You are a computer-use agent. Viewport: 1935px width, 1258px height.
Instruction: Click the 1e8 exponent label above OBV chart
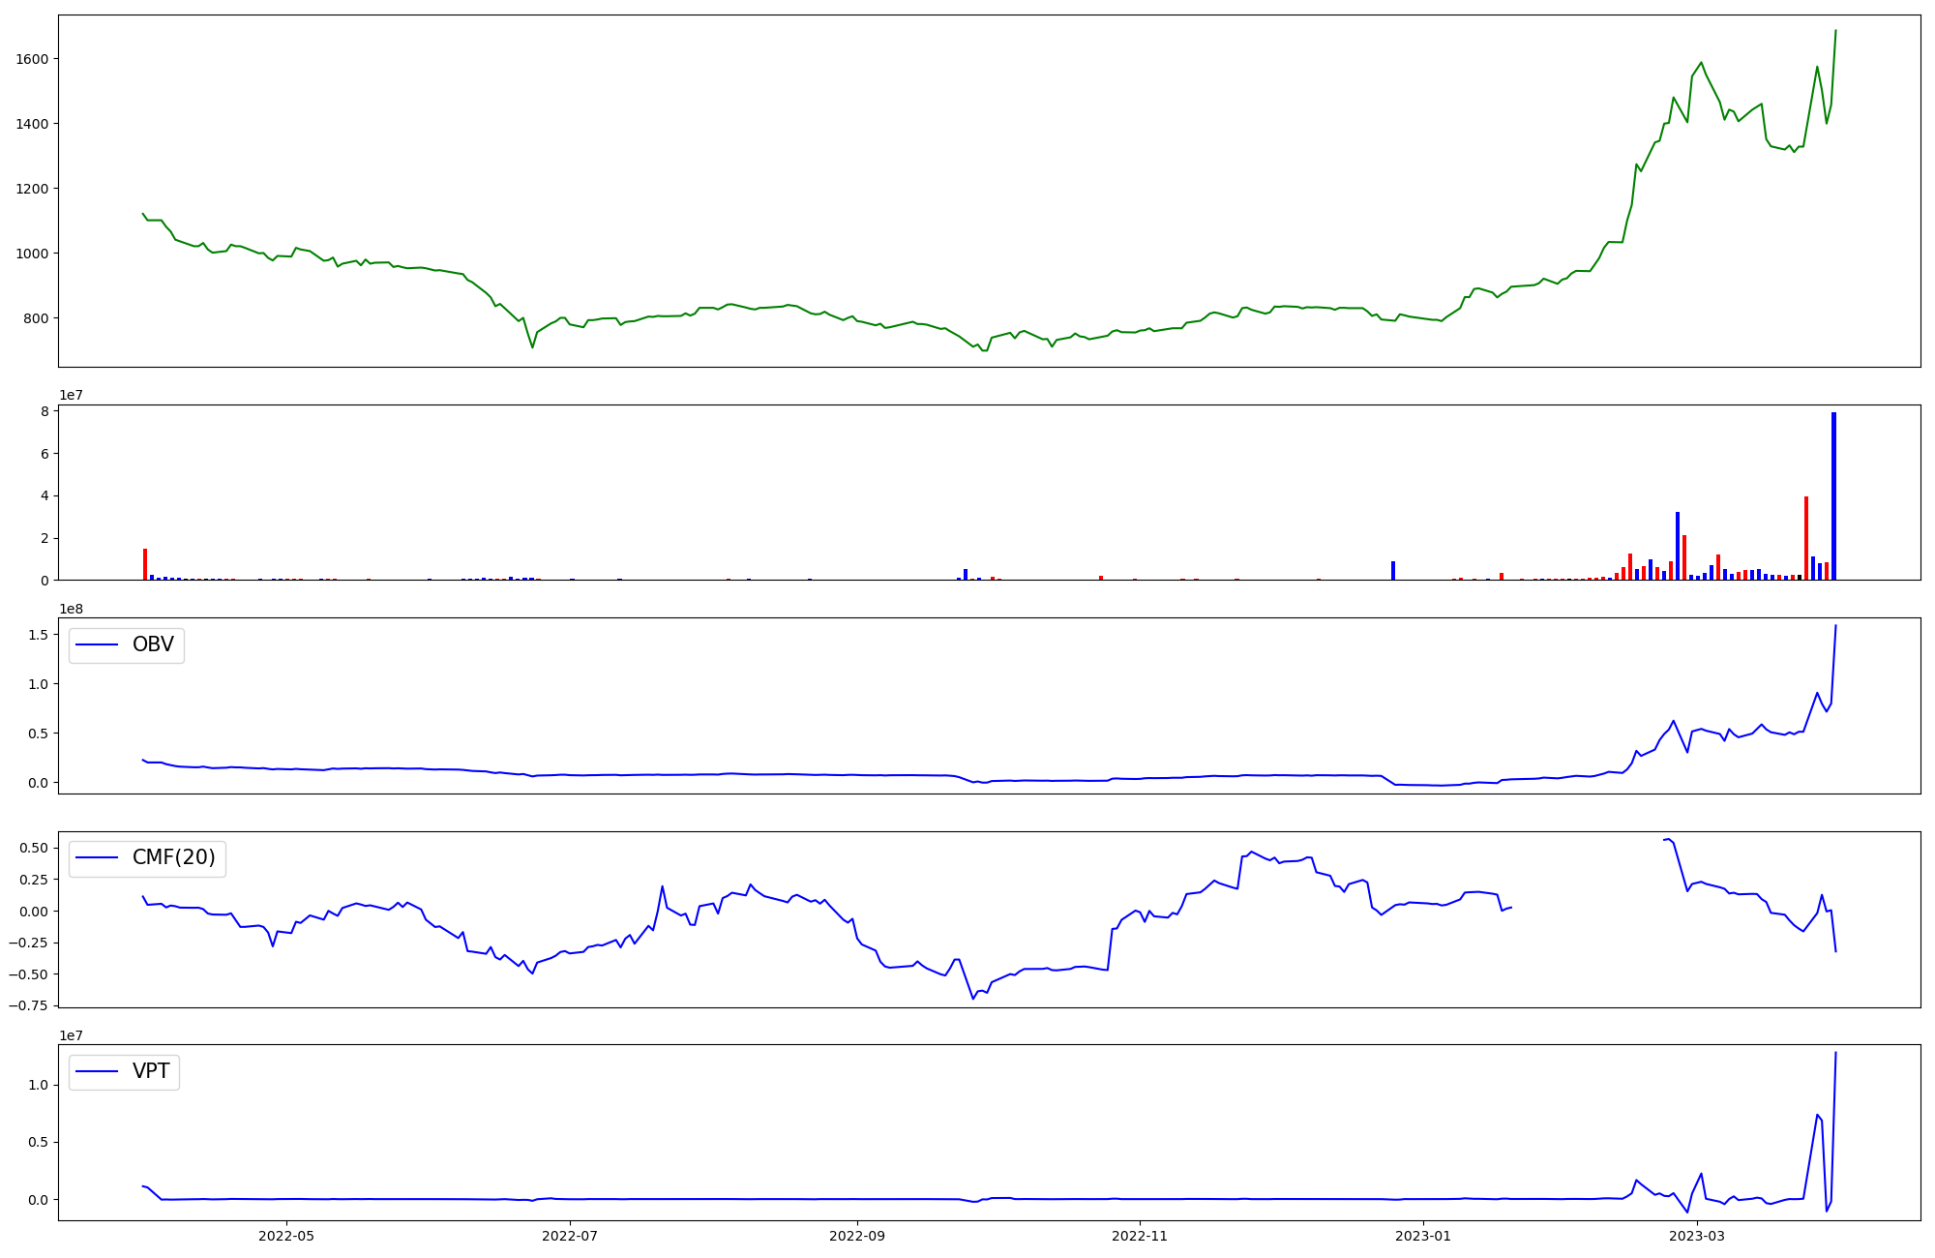71,609
